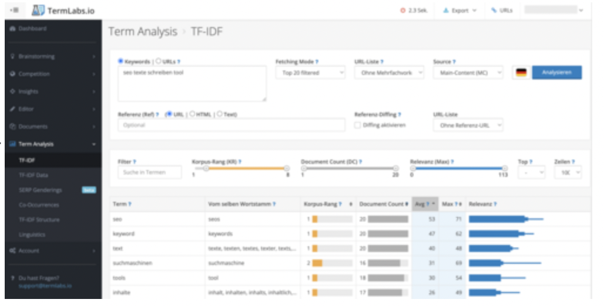Expand the Account sidebar menu
This screenshot has width=604, height=306.
pos(53,251)
